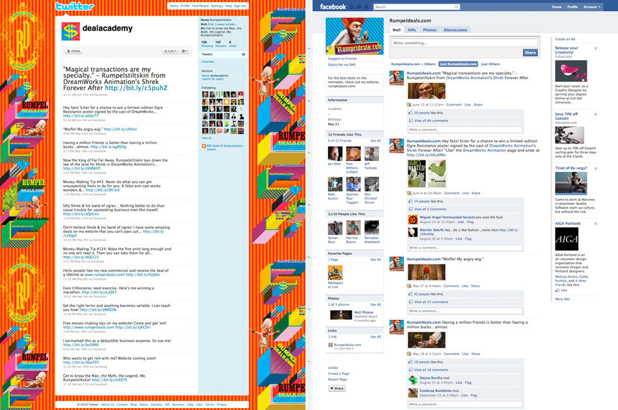Switch to the Discussions tab

[455, 29]
